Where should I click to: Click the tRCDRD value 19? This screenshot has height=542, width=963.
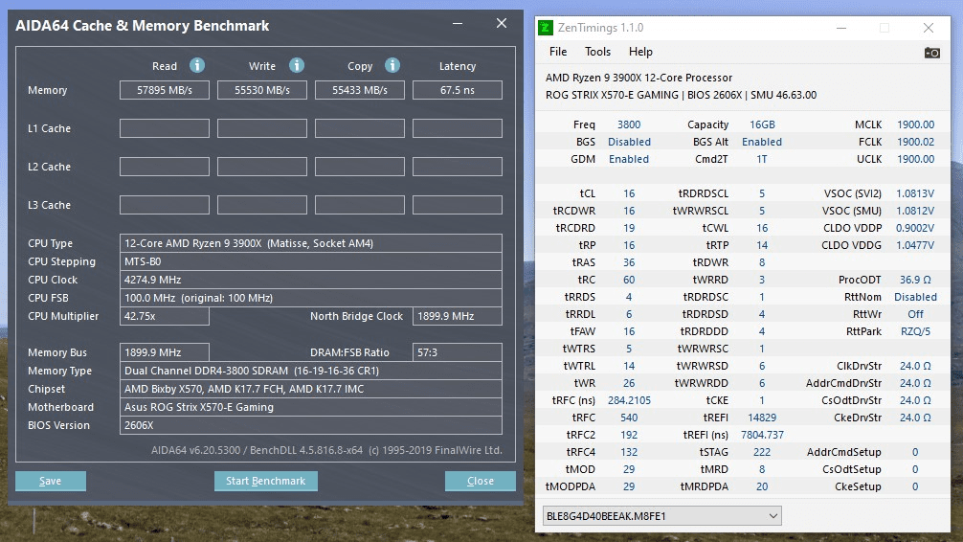629,227
